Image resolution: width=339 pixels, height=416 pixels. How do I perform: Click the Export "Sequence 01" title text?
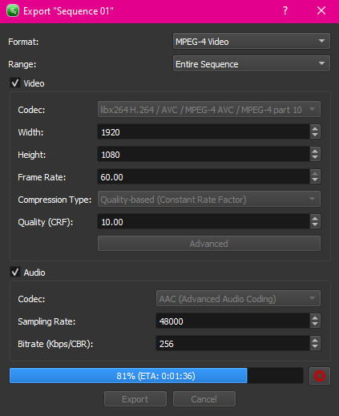68,11
